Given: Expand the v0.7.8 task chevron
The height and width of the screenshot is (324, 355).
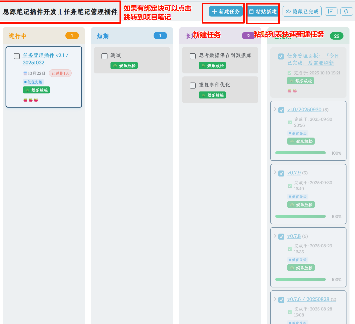Looking at the screenshot, I should [x=275, y=236].
